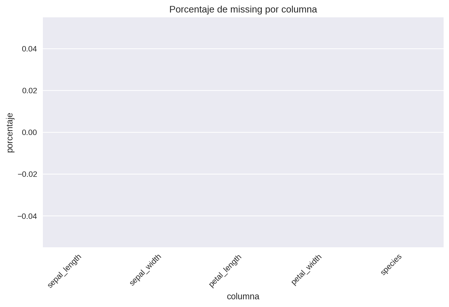This screenshot has width=449, height=307.
Task: Click the −0.02 y-axis tick label
Action: [28, 174]
